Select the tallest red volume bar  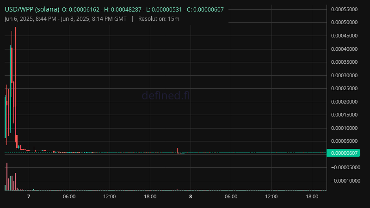pos(7,177)
